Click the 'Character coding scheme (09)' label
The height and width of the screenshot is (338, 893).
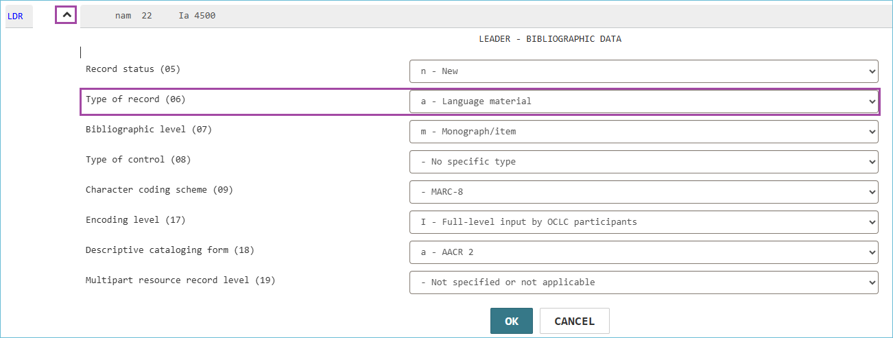159,190
